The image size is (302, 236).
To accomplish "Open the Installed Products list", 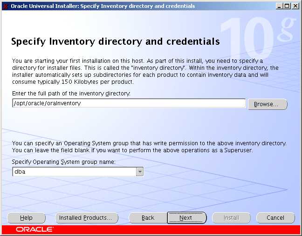I will (x=86, y=218).
